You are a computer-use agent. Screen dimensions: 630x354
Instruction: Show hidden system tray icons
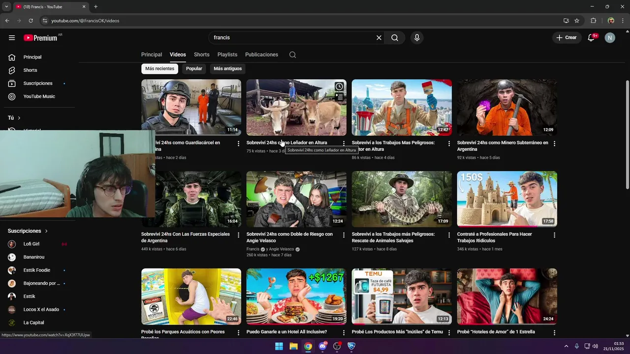pyautogui.click(x=566, y=346)
